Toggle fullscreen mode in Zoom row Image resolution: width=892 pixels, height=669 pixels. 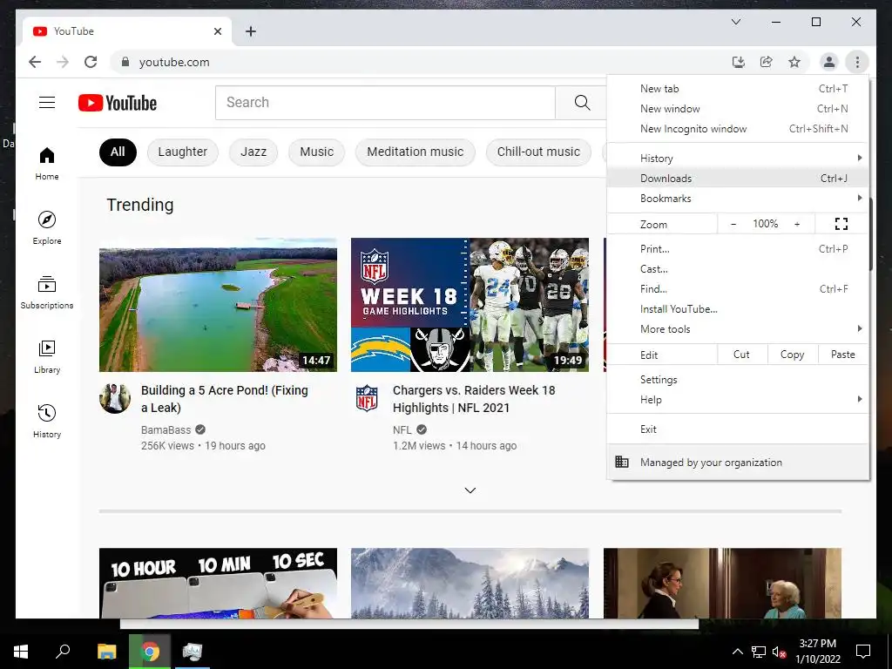pos(841,224)
